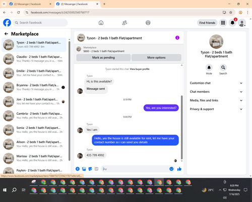The height and width of the screenshot is (202, 252).
Task: Click the chat messages scrollbar
Action: point(181,127)
